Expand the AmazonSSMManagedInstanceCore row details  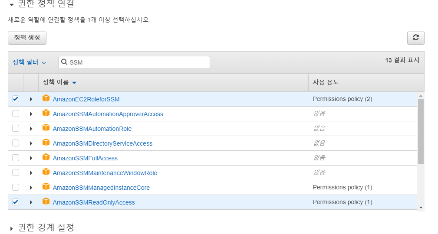click(x=31, y=188)
